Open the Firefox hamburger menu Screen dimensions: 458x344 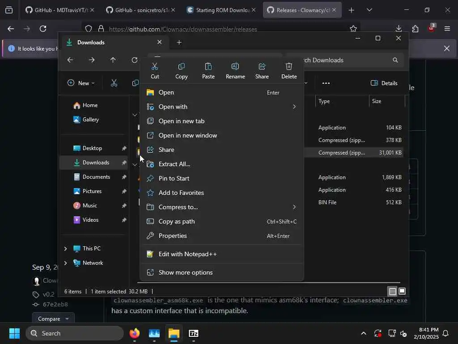[x=447, y=29]
